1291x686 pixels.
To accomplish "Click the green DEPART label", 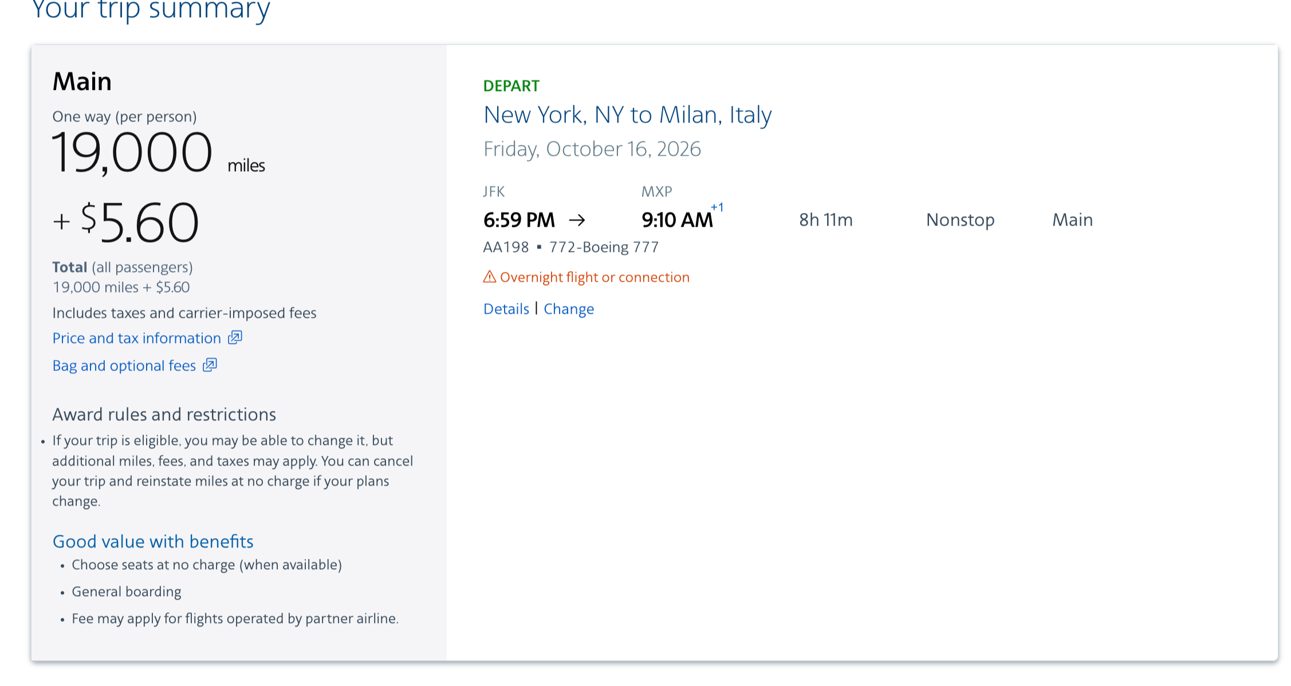I will coord(511,86).
